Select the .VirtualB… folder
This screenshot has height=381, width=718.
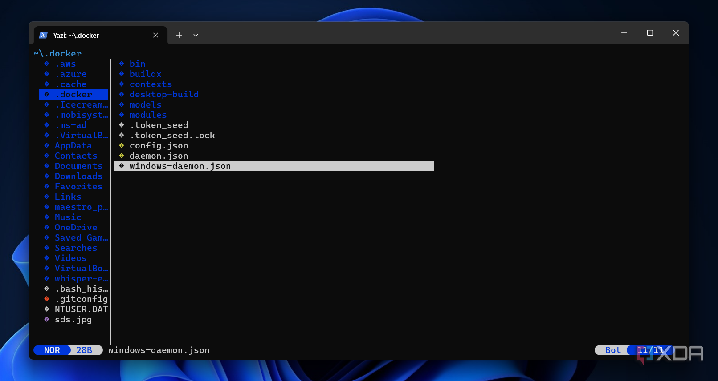[82, 136]
